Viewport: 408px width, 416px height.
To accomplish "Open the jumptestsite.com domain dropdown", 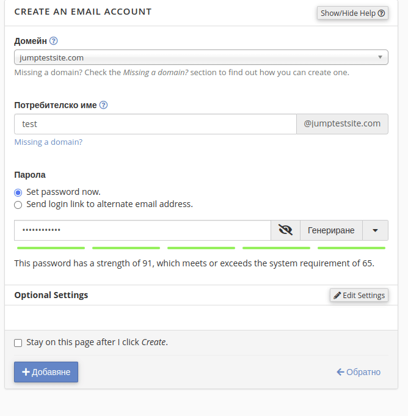I will click(201, 57).
